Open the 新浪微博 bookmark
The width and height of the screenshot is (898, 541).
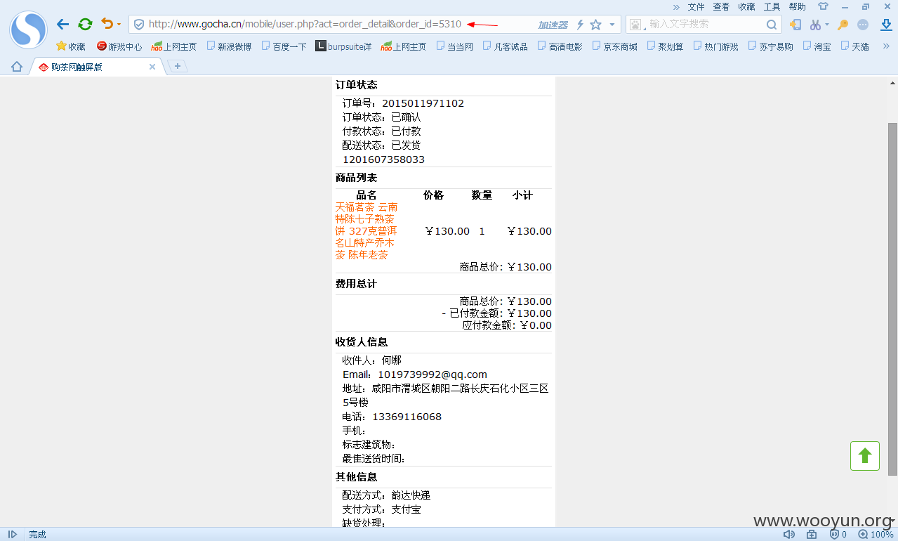229,46
